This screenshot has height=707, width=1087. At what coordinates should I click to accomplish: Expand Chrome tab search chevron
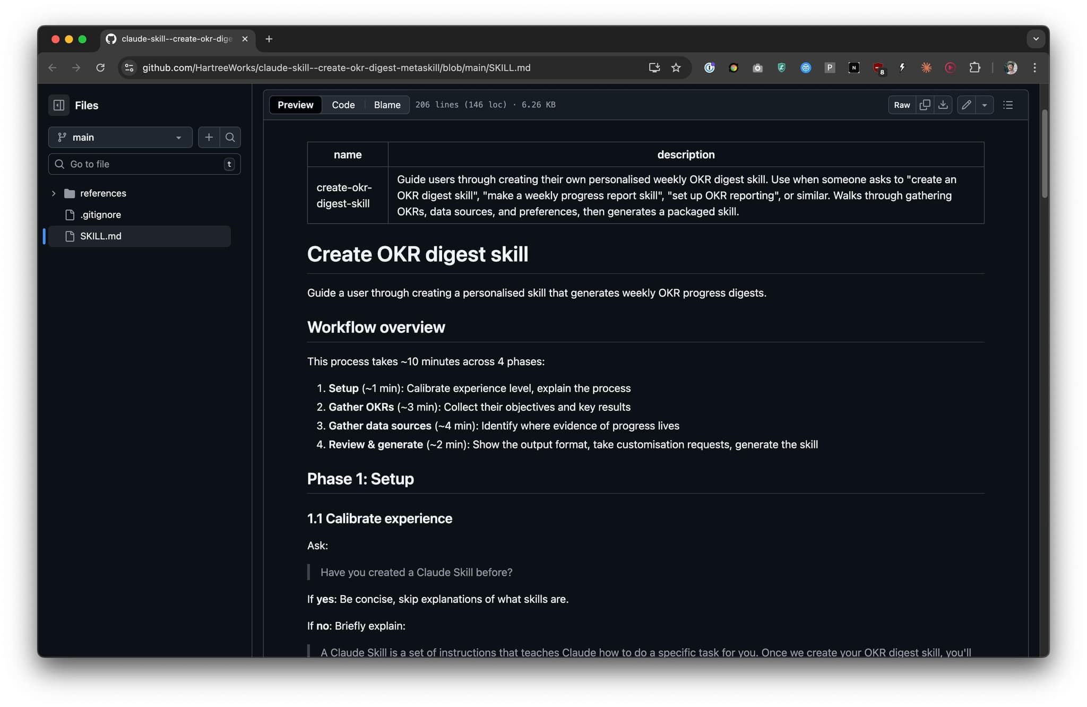[x=1036, y=39]
